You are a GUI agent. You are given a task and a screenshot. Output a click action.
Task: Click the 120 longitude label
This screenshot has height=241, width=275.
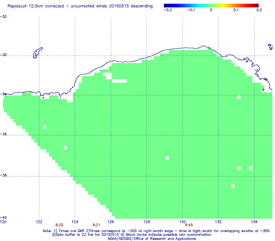3,222
